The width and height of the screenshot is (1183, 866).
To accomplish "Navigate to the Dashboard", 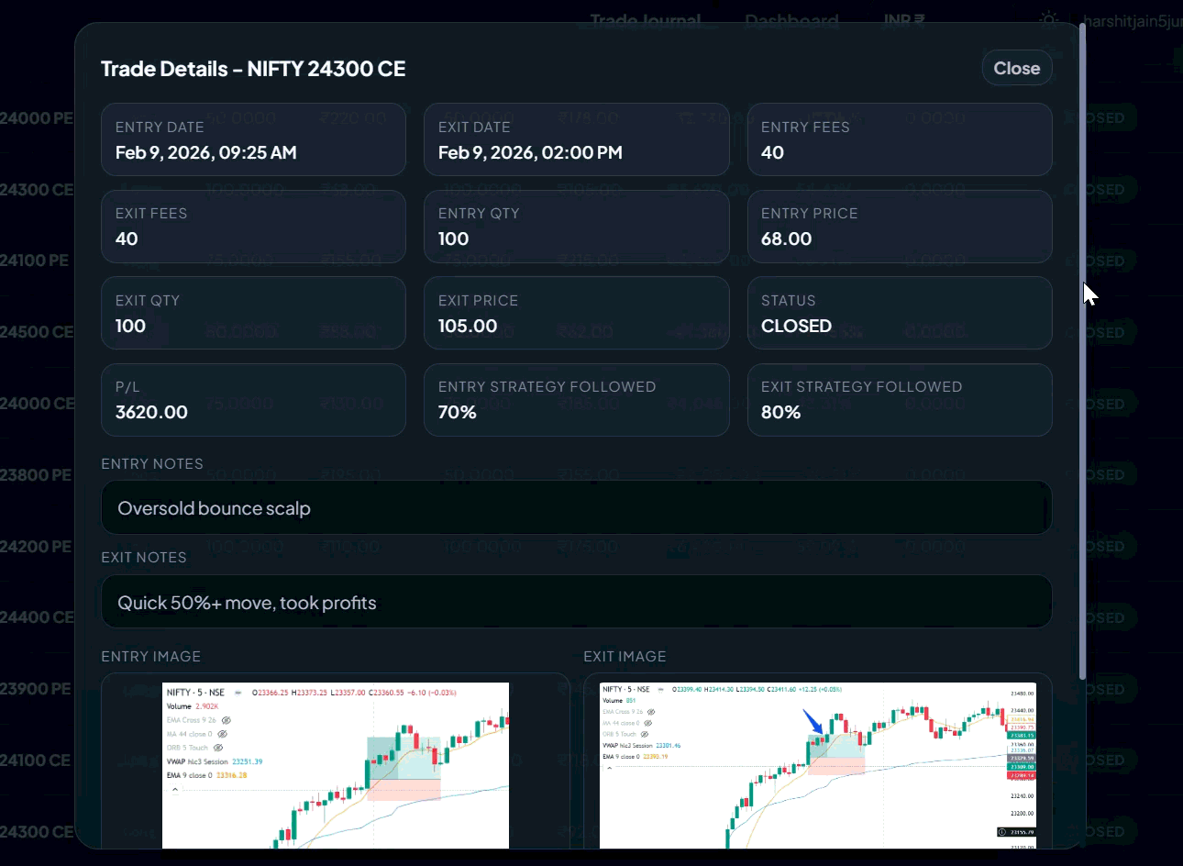I will [x=791, y=20].
